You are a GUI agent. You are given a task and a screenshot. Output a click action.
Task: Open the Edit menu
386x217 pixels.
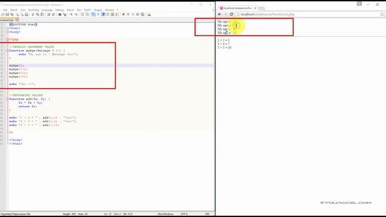(5, 10)
